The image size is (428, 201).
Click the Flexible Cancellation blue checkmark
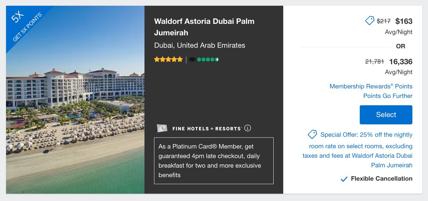pos(344,179)
